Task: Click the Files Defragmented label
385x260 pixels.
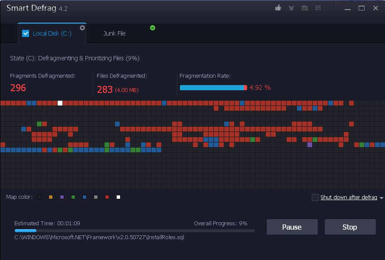Action: click(x=122, y=76)
